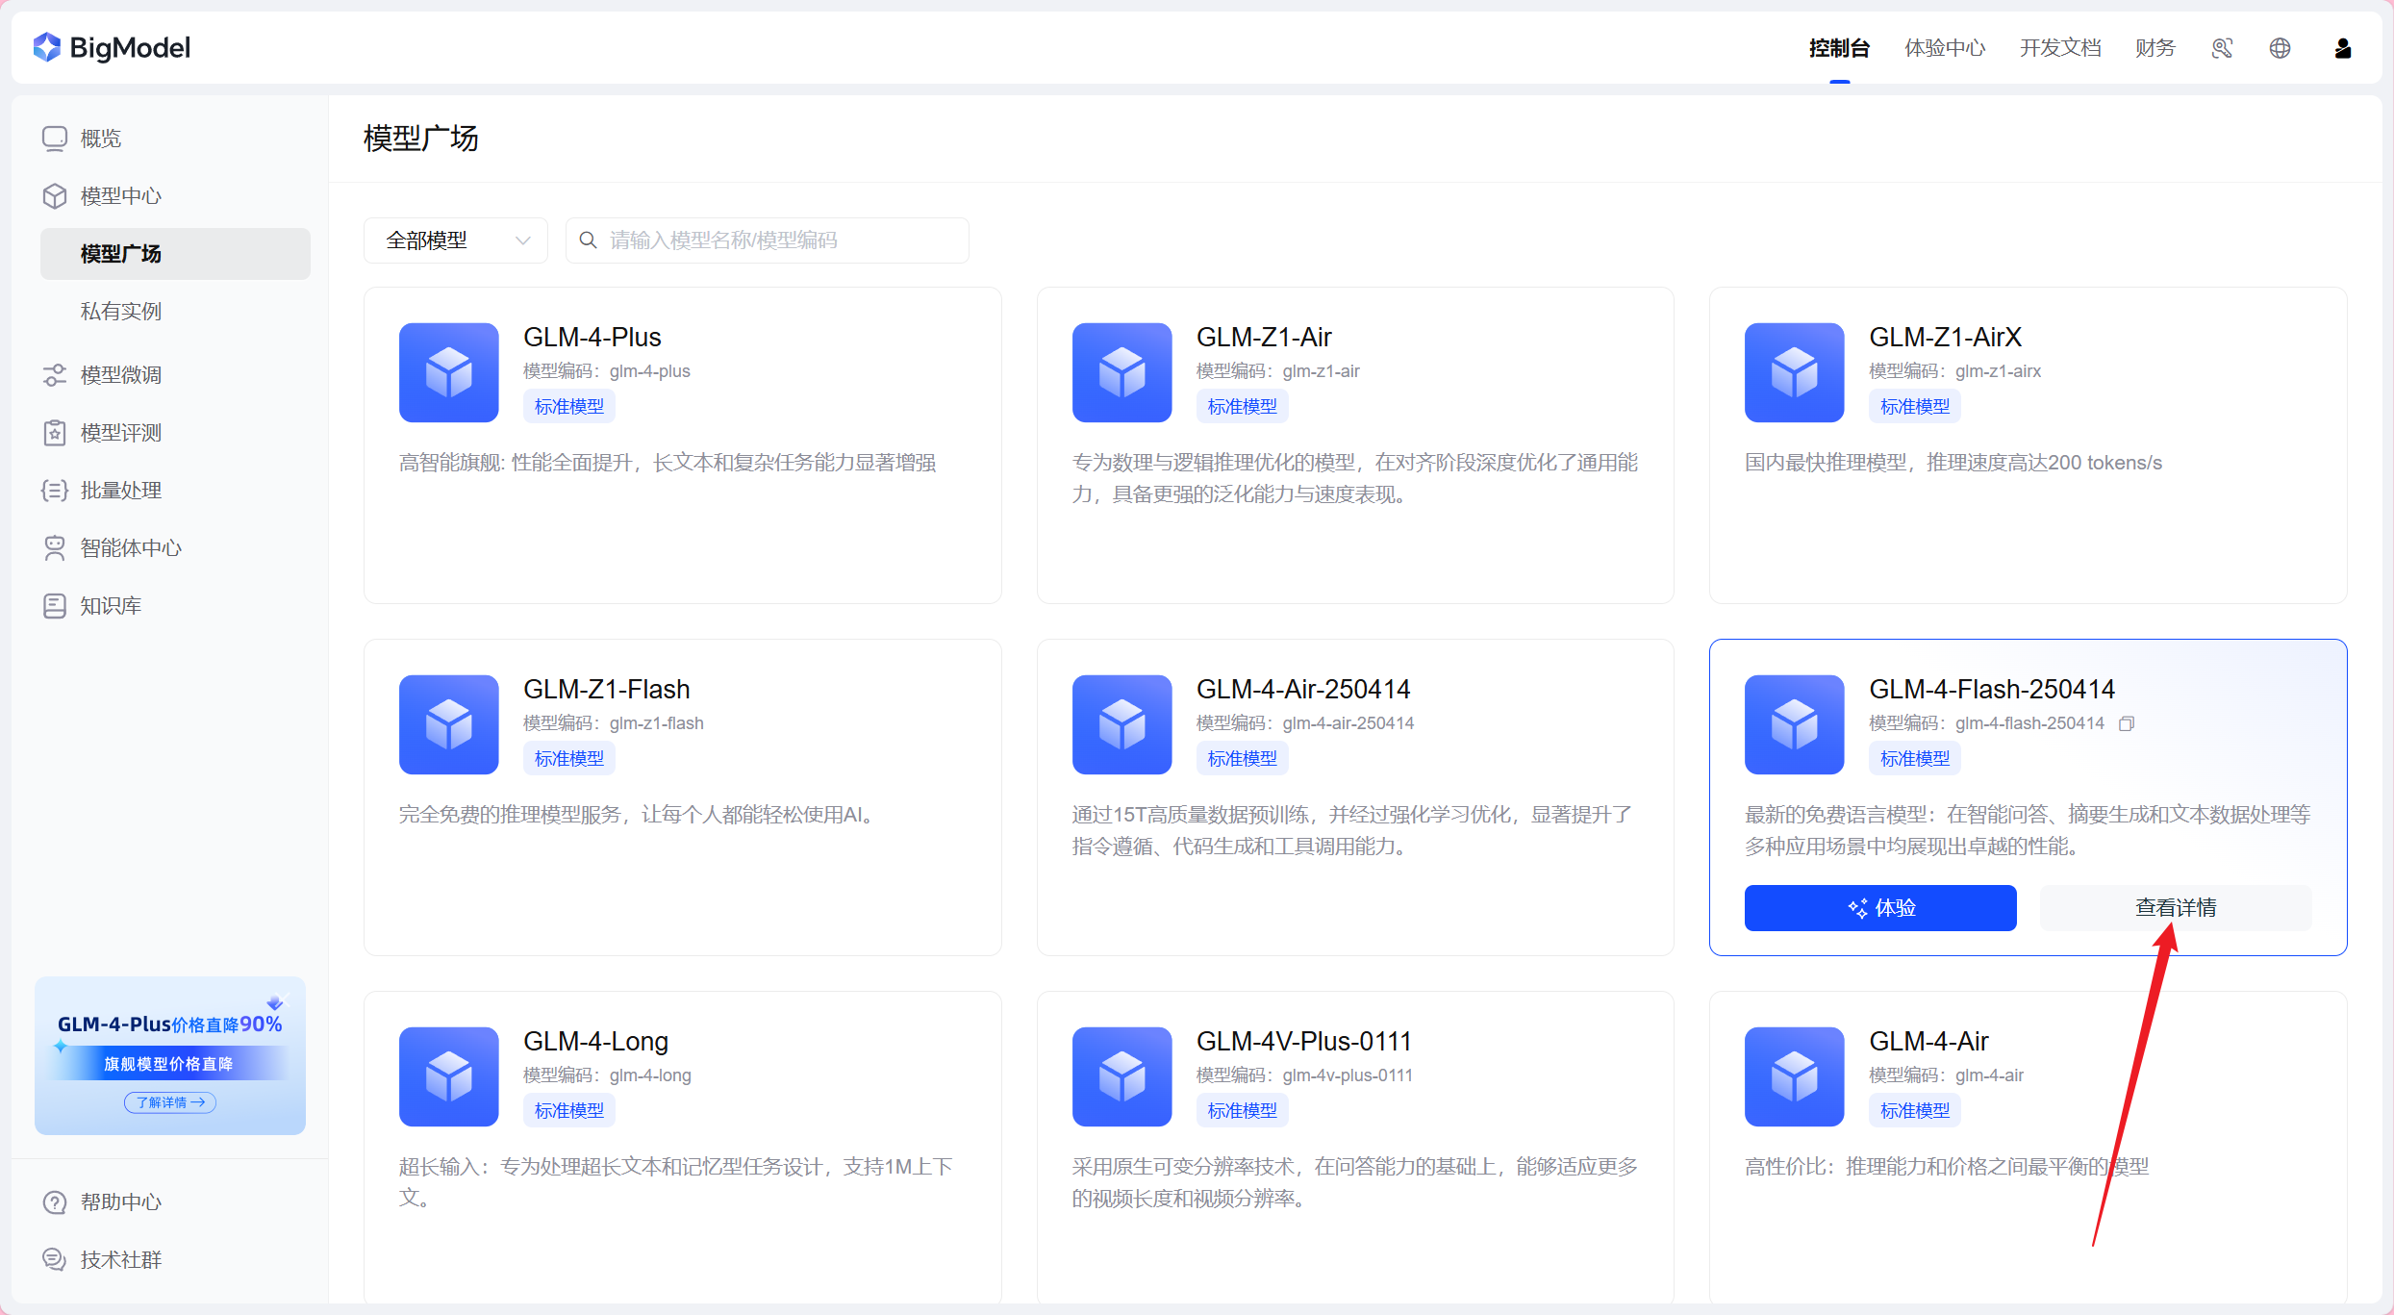Click the GLM-4-Air model title
2394x1315 pixels.
coord(1929,1042)
